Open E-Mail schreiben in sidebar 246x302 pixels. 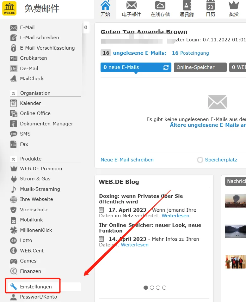tap(39, 38)
